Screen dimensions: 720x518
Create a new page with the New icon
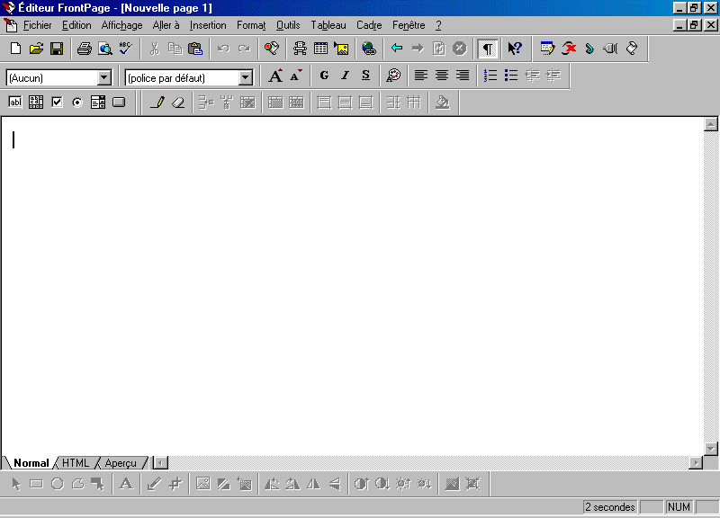pyautogui.click(x=15, y=49)
